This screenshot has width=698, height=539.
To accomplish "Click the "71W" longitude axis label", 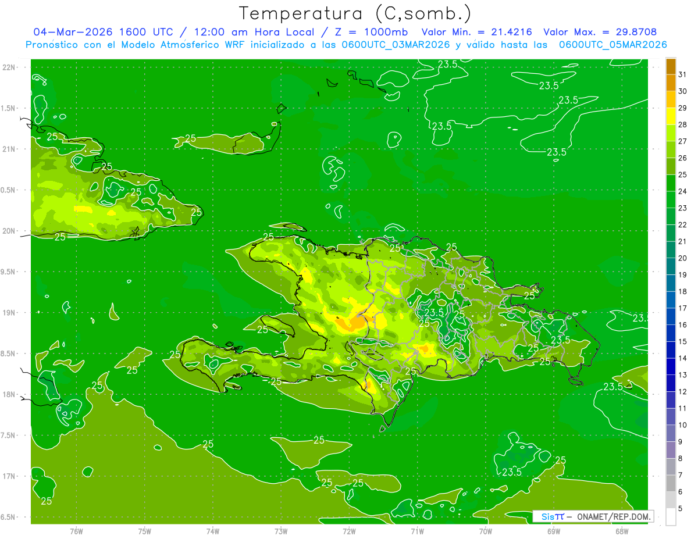I will pos(417,531).
